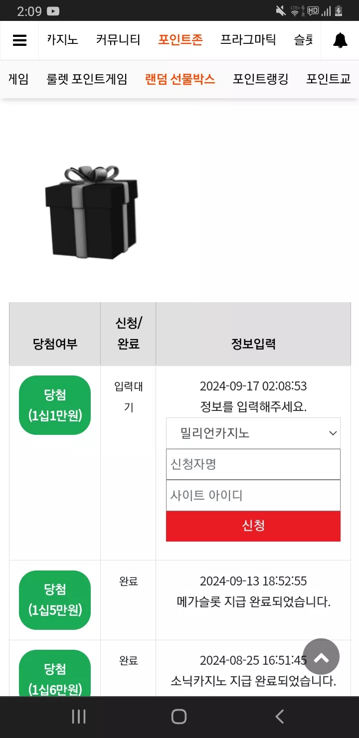Click the 당첨 (1십5만원) badge
This screenshot has height=738, width=359.
pos(55,600)
